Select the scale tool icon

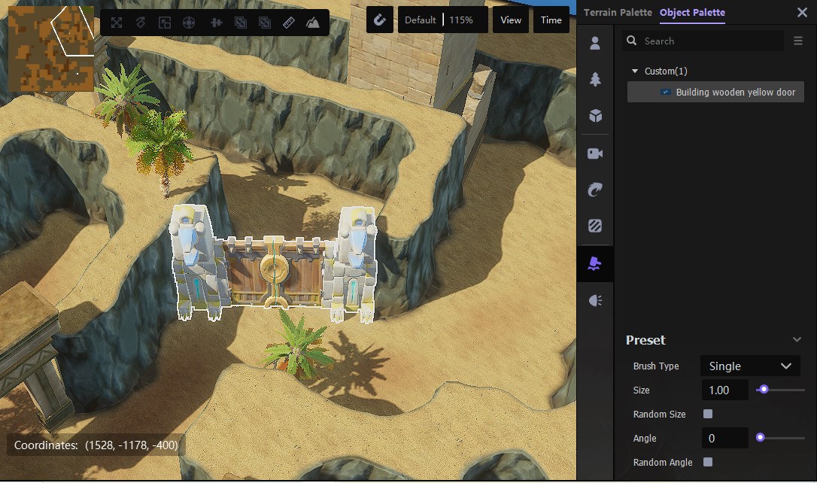[x=165, y=23]
